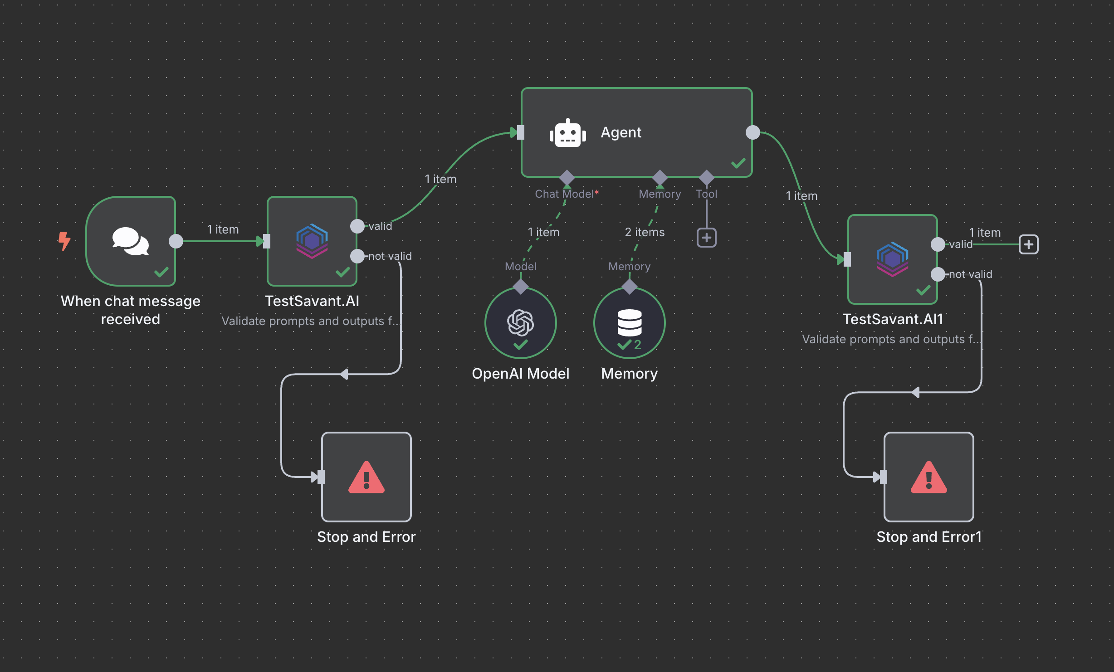Click the Agent robot icon
1114x672 pixels.
coord(567,133)
